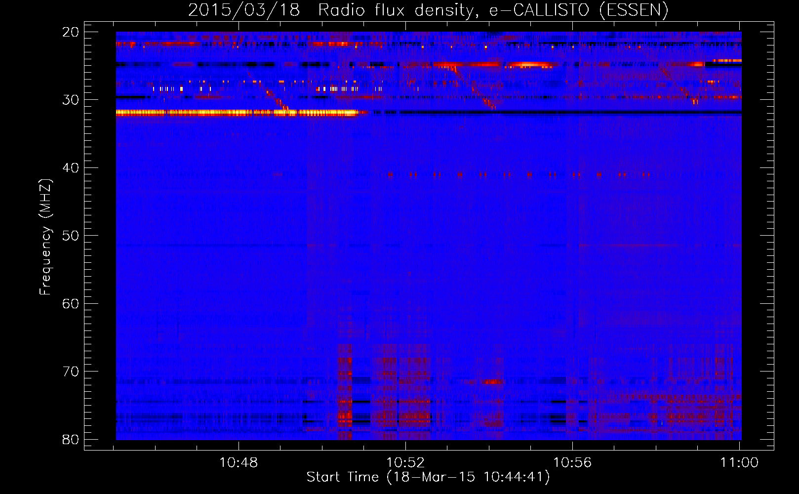Viewport: 799px width, 494px height.
Task: Click the date '2015/03/18' in the title
Action: point(244,10)
